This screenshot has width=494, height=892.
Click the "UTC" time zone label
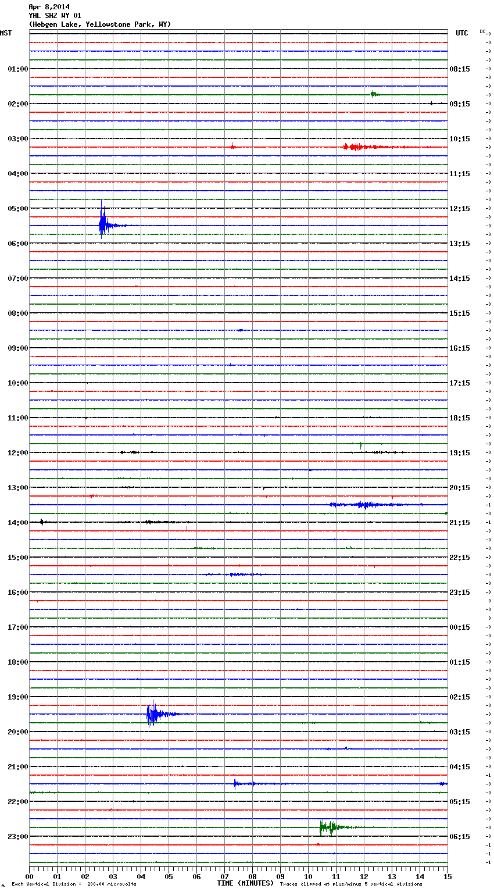[462, 33]
